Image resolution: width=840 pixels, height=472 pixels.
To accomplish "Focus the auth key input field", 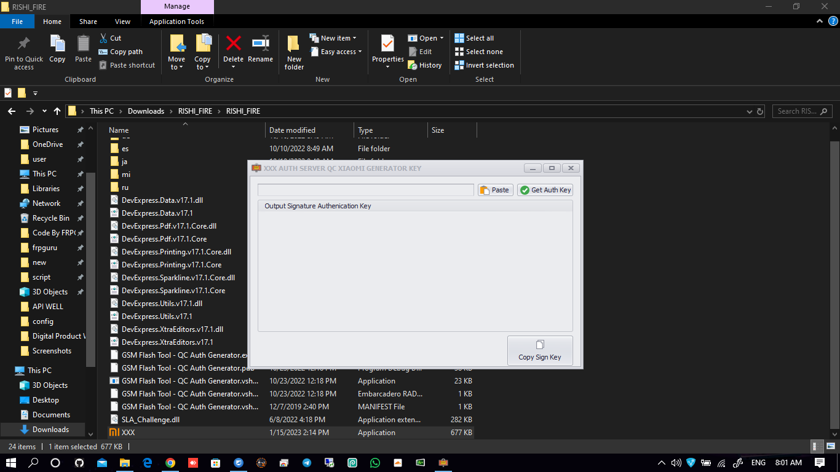I will pos(366,190).
